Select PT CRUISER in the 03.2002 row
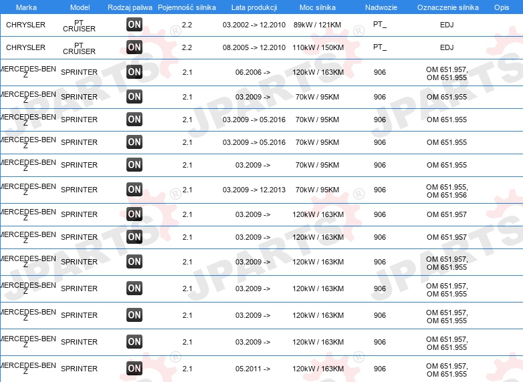The width and height of the screenshot is (523, 382). (79, 25)
